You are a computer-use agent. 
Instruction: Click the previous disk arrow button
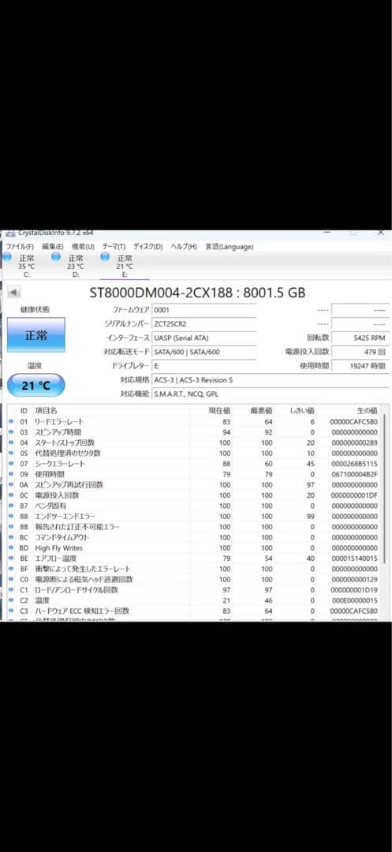[13, 293]
